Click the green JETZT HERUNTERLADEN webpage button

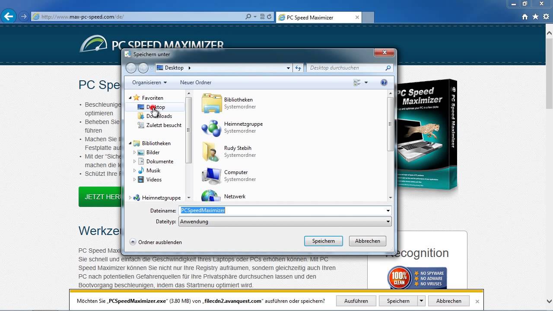pos(101,197)
